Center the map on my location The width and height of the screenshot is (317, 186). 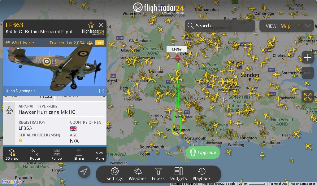click(x=84, y=172)
